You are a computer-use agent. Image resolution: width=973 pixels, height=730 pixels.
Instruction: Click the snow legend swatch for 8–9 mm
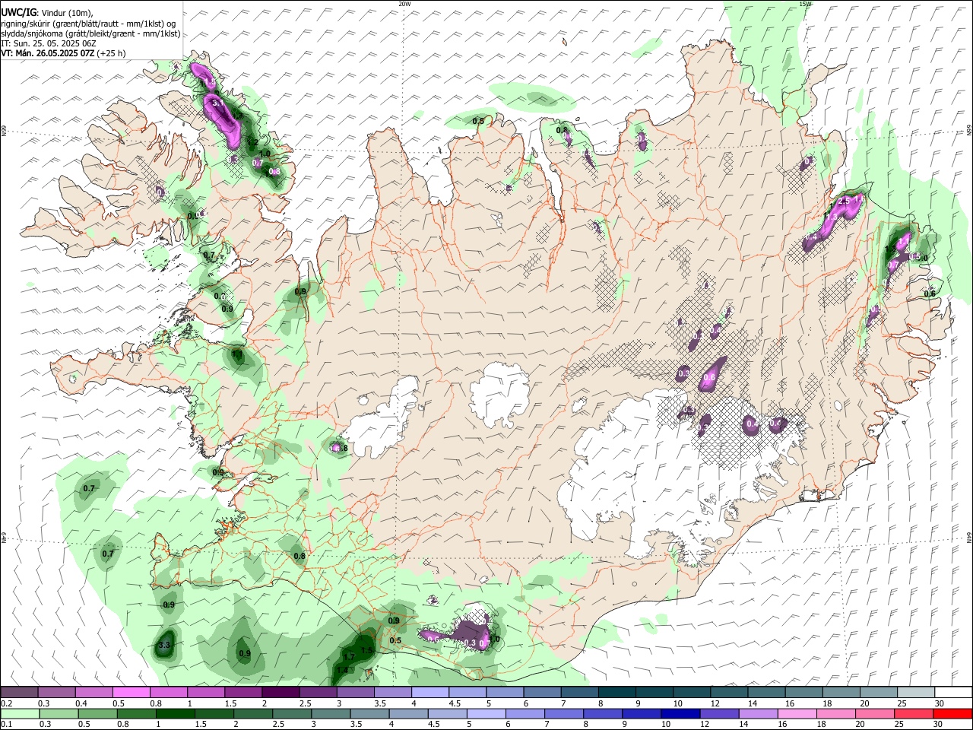[617, 693]
